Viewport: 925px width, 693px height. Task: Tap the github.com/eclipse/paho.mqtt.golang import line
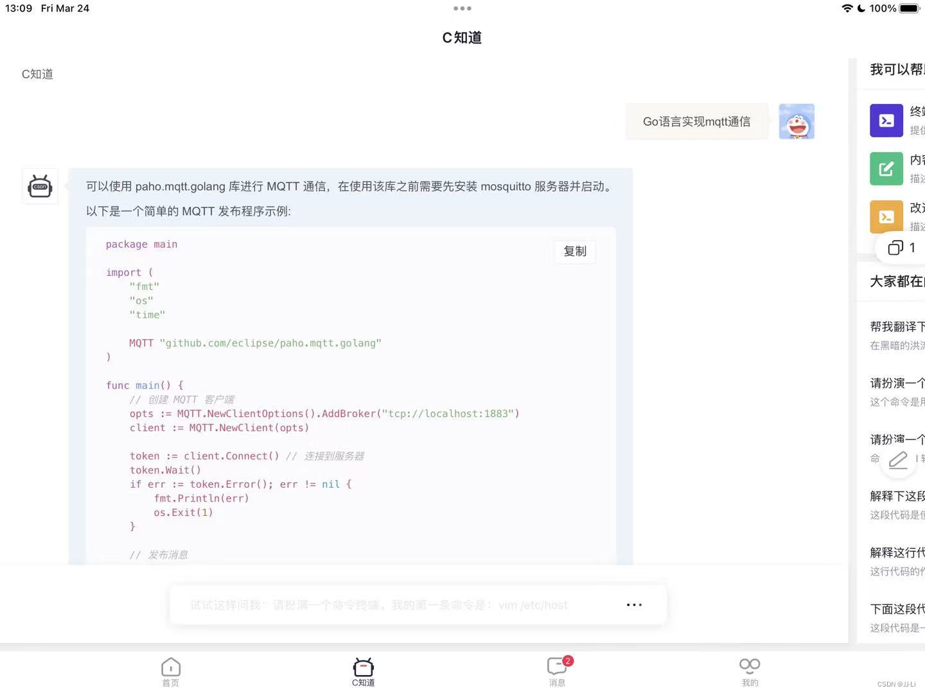click(x=255, y=343)
